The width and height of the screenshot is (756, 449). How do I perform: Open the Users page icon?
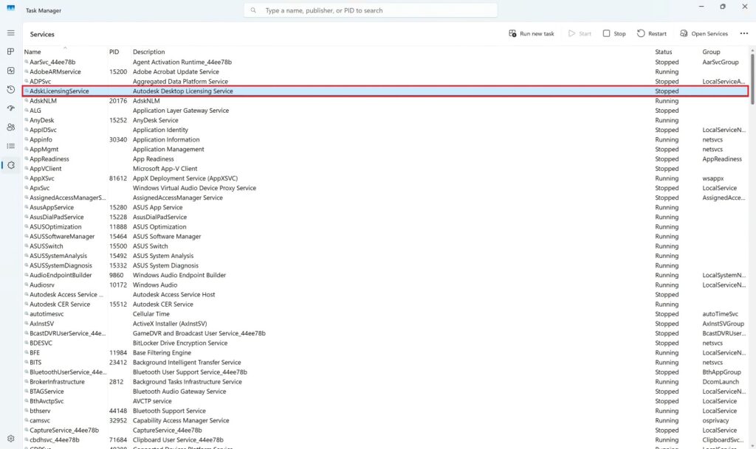pyautogui.click(x=10, y=127)
